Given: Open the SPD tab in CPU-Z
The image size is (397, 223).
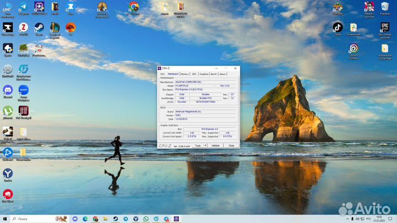Looking at the screenshot, I should click(194, 74).
